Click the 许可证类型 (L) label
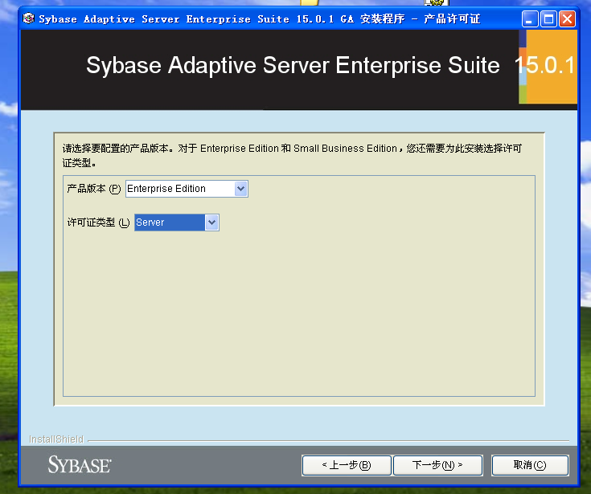Screen dimensions: 591x494 coord(98,223)
